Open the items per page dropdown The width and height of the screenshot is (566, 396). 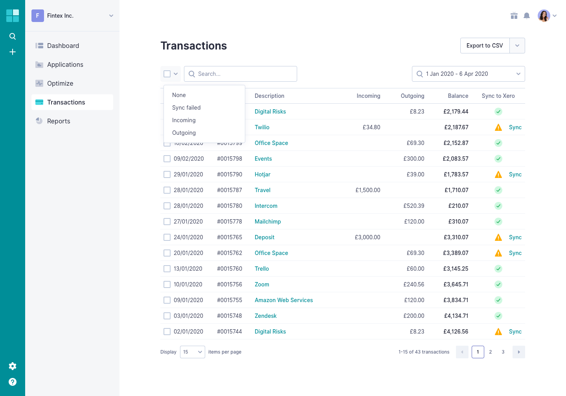(192, 352)
